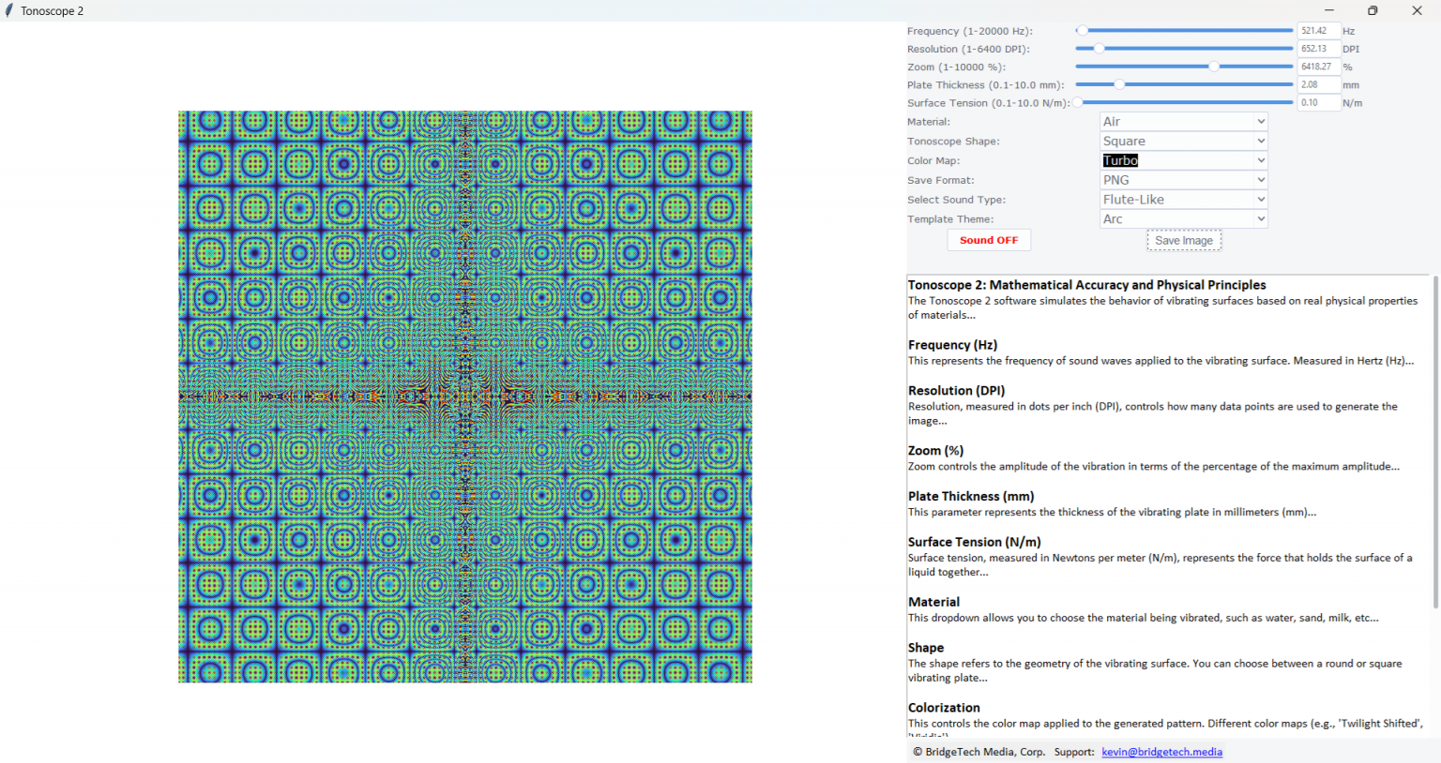Click the Surface Tension slider handle
The height and width of the screenshot is (763, 1441).
(x=1076, y=102)
